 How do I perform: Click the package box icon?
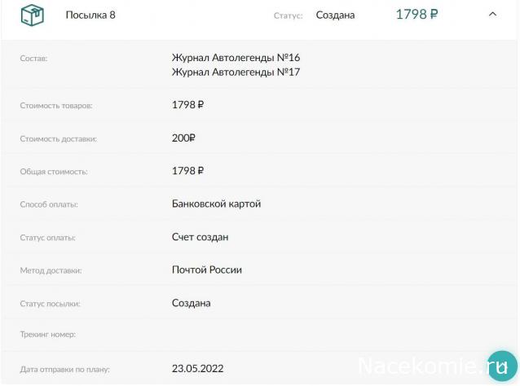point(32,15)
